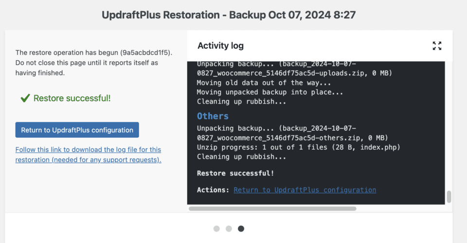Click the green Restore successful checkmark icon

click(25, 98)
